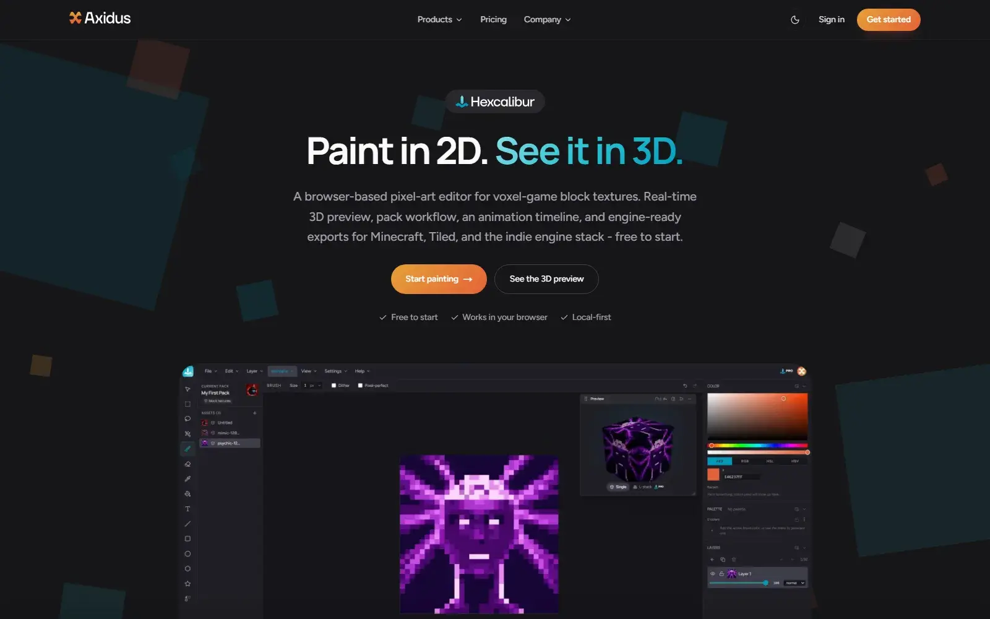This screenshot has height=619, width=990.
Task: Click the See the 3D preview button
Action: (x=546, y=279)
